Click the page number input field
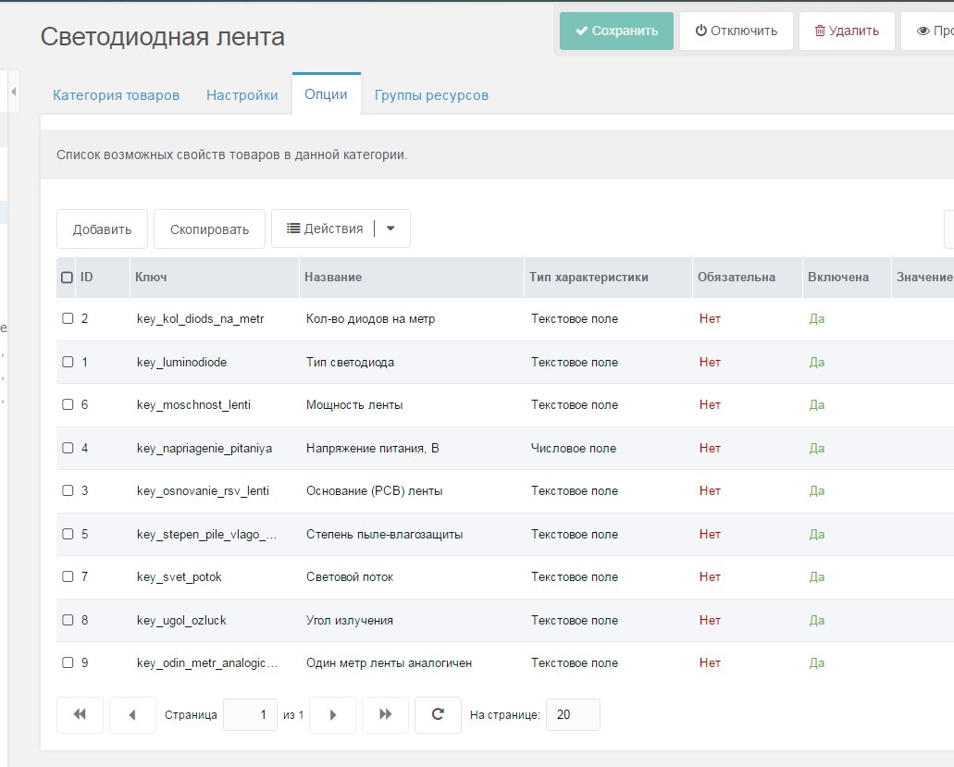Image resolution: width=954 pixels, height=767 pixels. (x=250, y=714)
